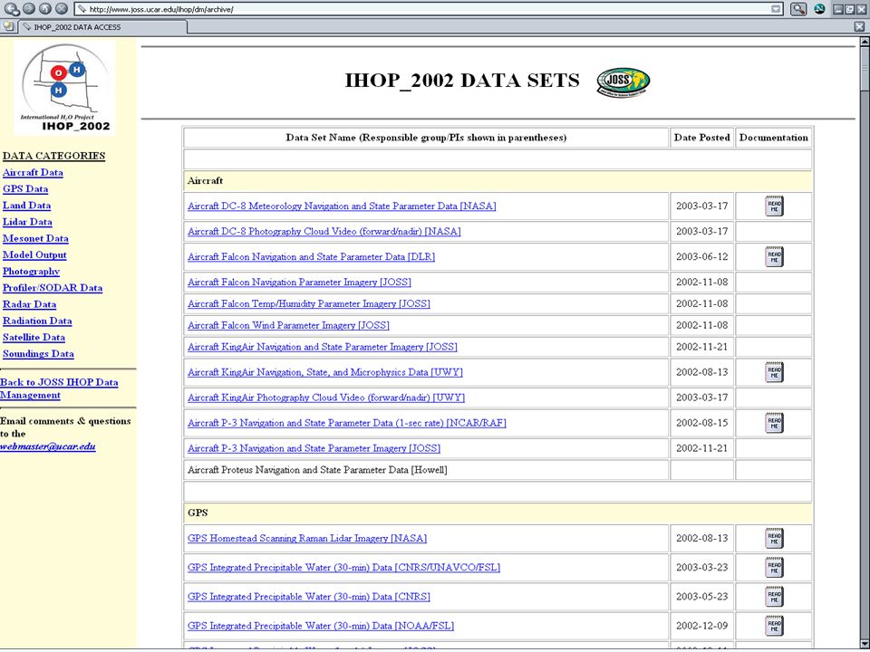This screenshot has height=652, width=870.
Task: Open Soundings Data category link
Action: pos(38,354)
